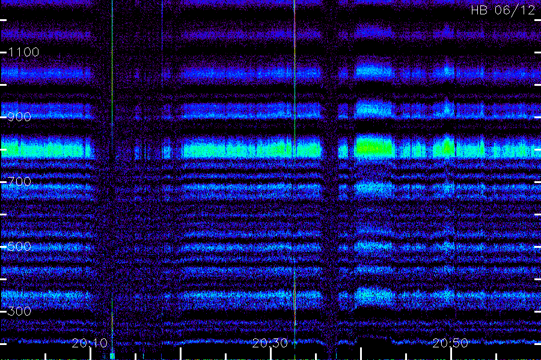Click the 20:10 time axis label
The image size is (541, 360).
[90, 343]
